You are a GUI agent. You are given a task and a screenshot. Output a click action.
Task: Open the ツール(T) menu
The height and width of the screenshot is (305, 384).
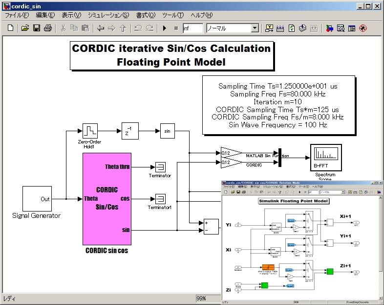[x=173, y=15]
